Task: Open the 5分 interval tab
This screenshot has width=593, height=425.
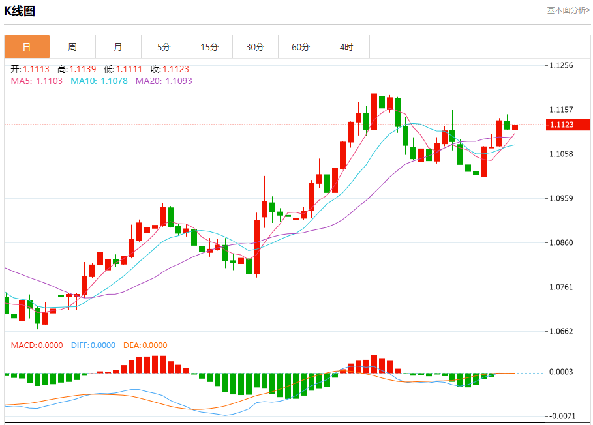Action: (164, 47)
